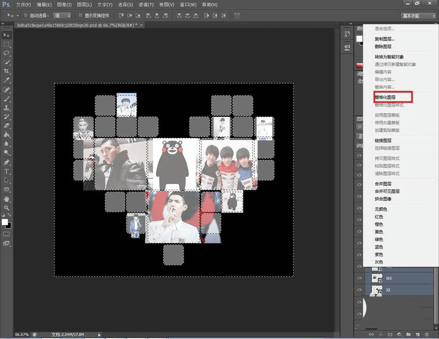Open the 基本功能 workspace dropdown
Image resolution: width=439 pixels, height=339 pixels.
pos(418,16)
